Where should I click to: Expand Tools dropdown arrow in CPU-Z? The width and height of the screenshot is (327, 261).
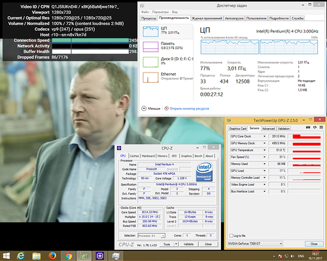pos(176,244)
